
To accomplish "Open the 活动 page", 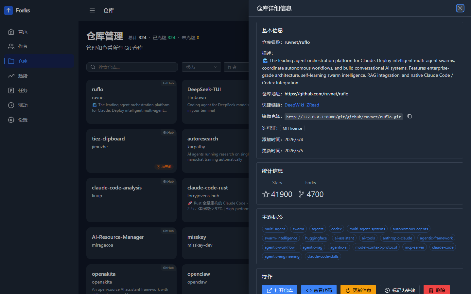I will 39,105.
